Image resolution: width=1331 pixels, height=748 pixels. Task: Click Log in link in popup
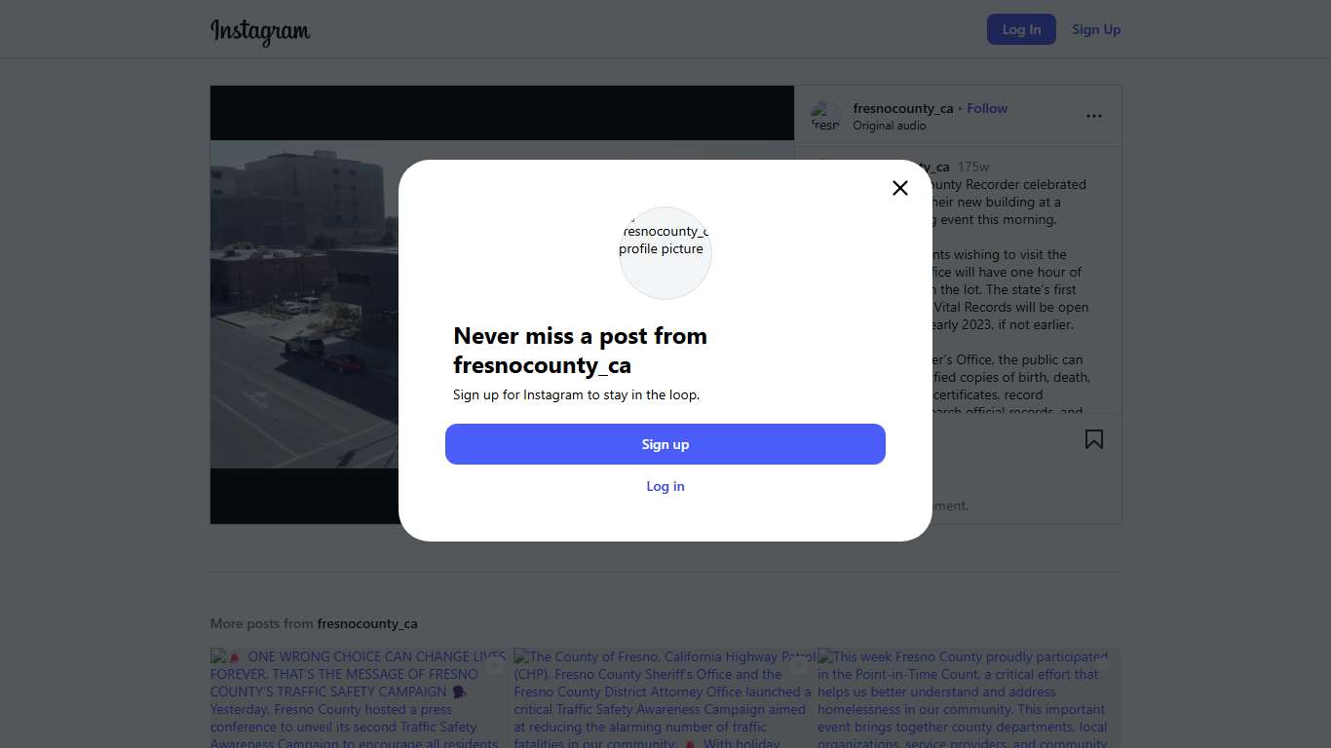pos(665,486)
